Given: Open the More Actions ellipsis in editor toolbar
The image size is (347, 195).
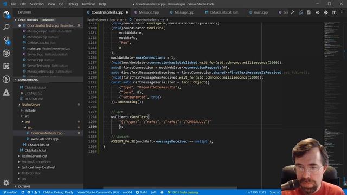Looking at the screenshot, I should tap(342, 12).
